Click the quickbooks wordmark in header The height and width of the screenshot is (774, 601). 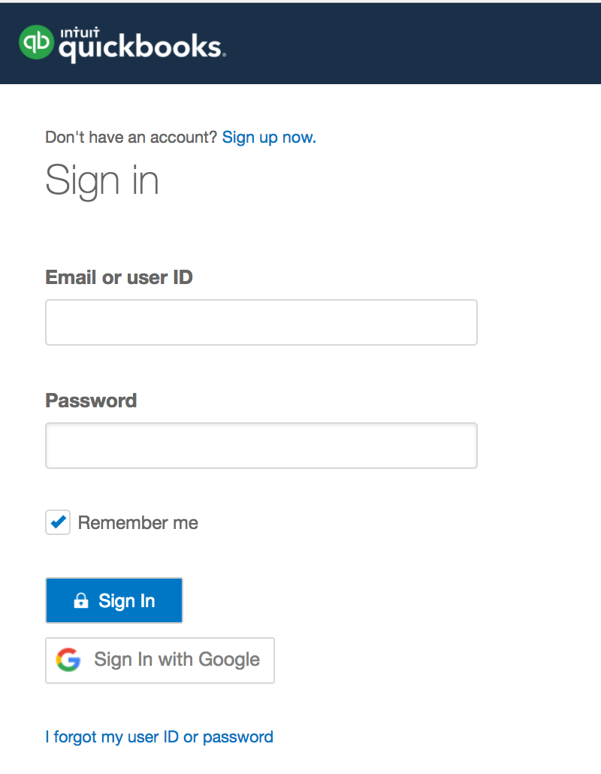pyautogui.click(x=140, y=49)
